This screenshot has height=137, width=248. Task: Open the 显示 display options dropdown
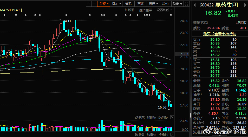[153, 4]
